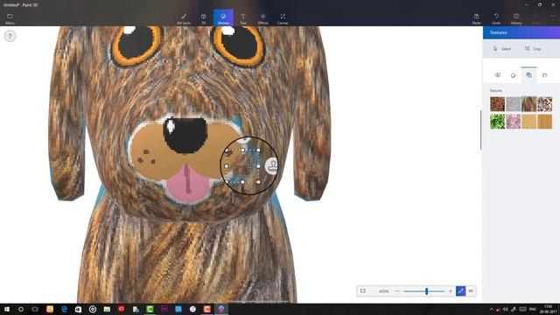Click the zoom out minus button
Image resolution: width=560 pixels, height=315 pixels.
(x=397, y=291)
